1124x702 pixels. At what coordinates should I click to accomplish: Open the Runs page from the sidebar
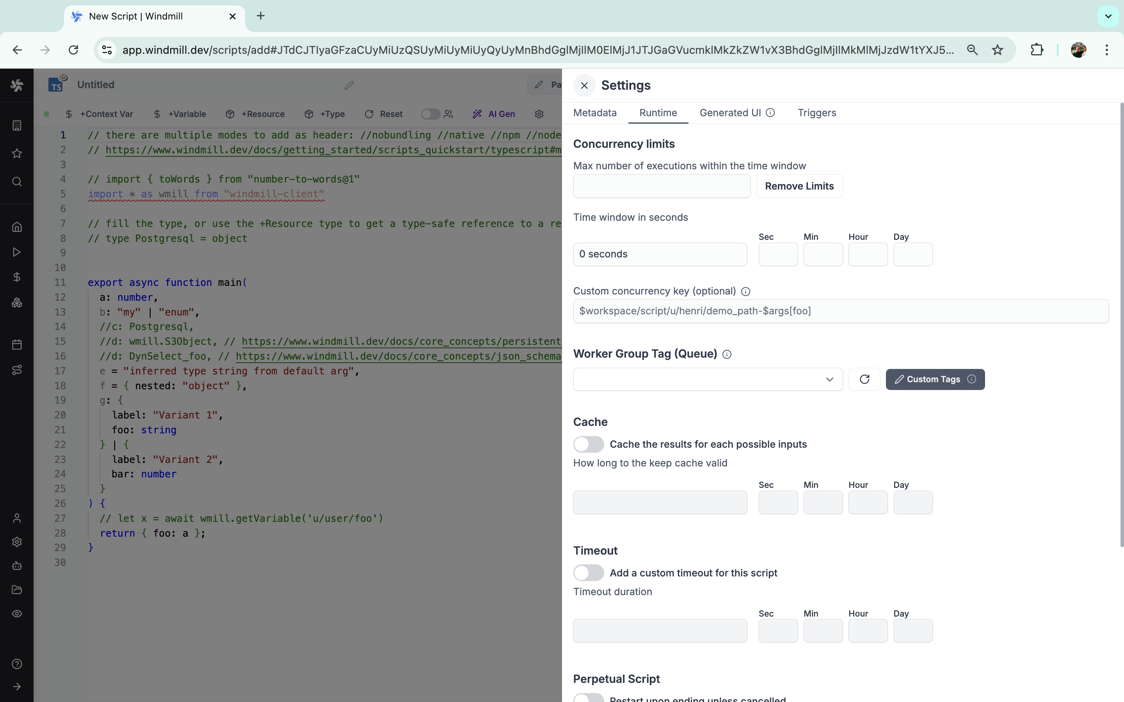[17, 252]
